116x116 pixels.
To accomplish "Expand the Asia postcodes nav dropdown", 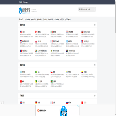I will [x=45, y=19].
